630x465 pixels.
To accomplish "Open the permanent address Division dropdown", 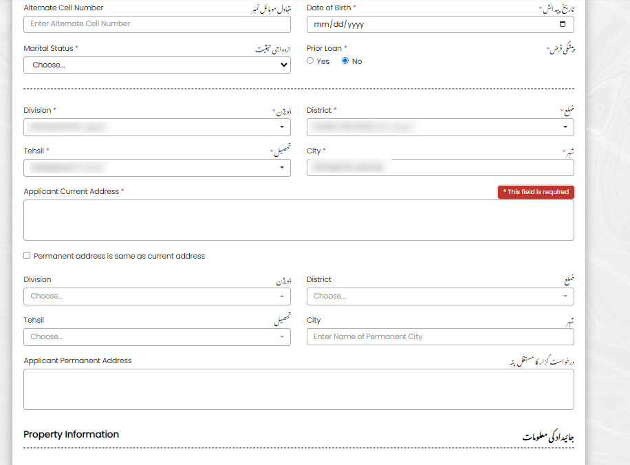I will point(157,296).
